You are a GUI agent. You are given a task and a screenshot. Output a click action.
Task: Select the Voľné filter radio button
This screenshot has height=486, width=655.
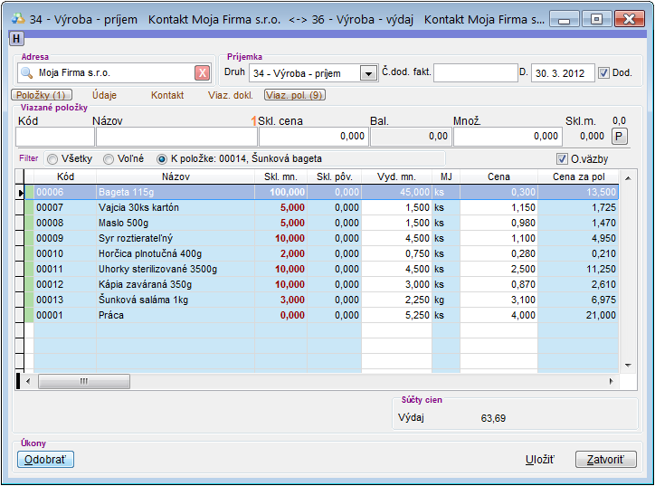[x=109, y=159]
